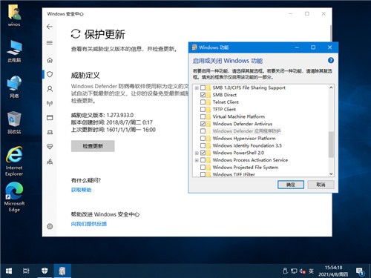Image resolution: width=371 pixels, height=278 pixels.
Task: Open the hamburger menu in Windows Security
Action: click(x=50, y=42)
